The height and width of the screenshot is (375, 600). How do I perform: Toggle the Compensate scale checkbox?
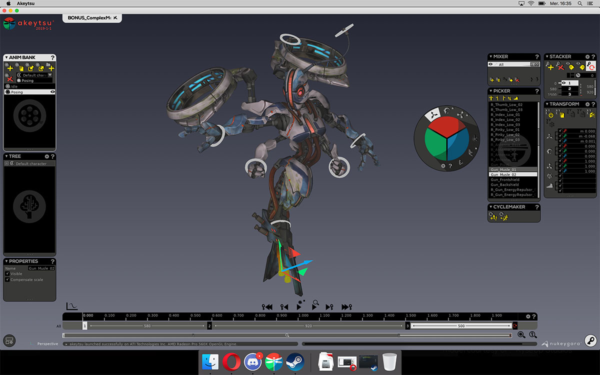pyautogui.click(x=7, y=280)
